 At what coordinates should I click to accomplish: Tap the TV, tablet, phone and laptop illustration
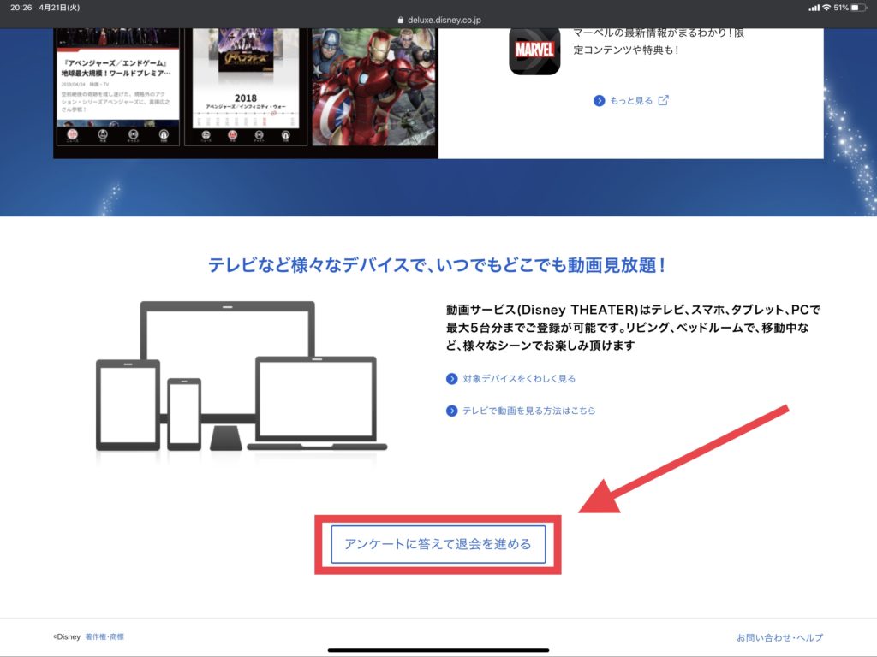click(x=242, y=376)
